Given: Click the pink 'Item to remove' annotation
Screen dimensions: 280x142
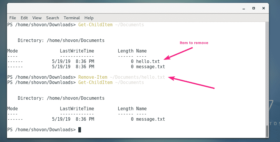Looking at the screenshot, I should point(194,43).
